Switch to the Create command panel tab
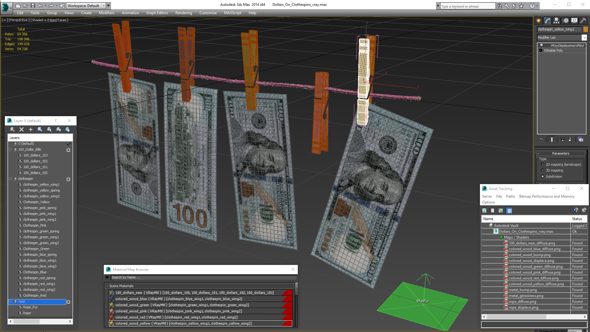This screenshot has width=590, height=332. point(539,21)
